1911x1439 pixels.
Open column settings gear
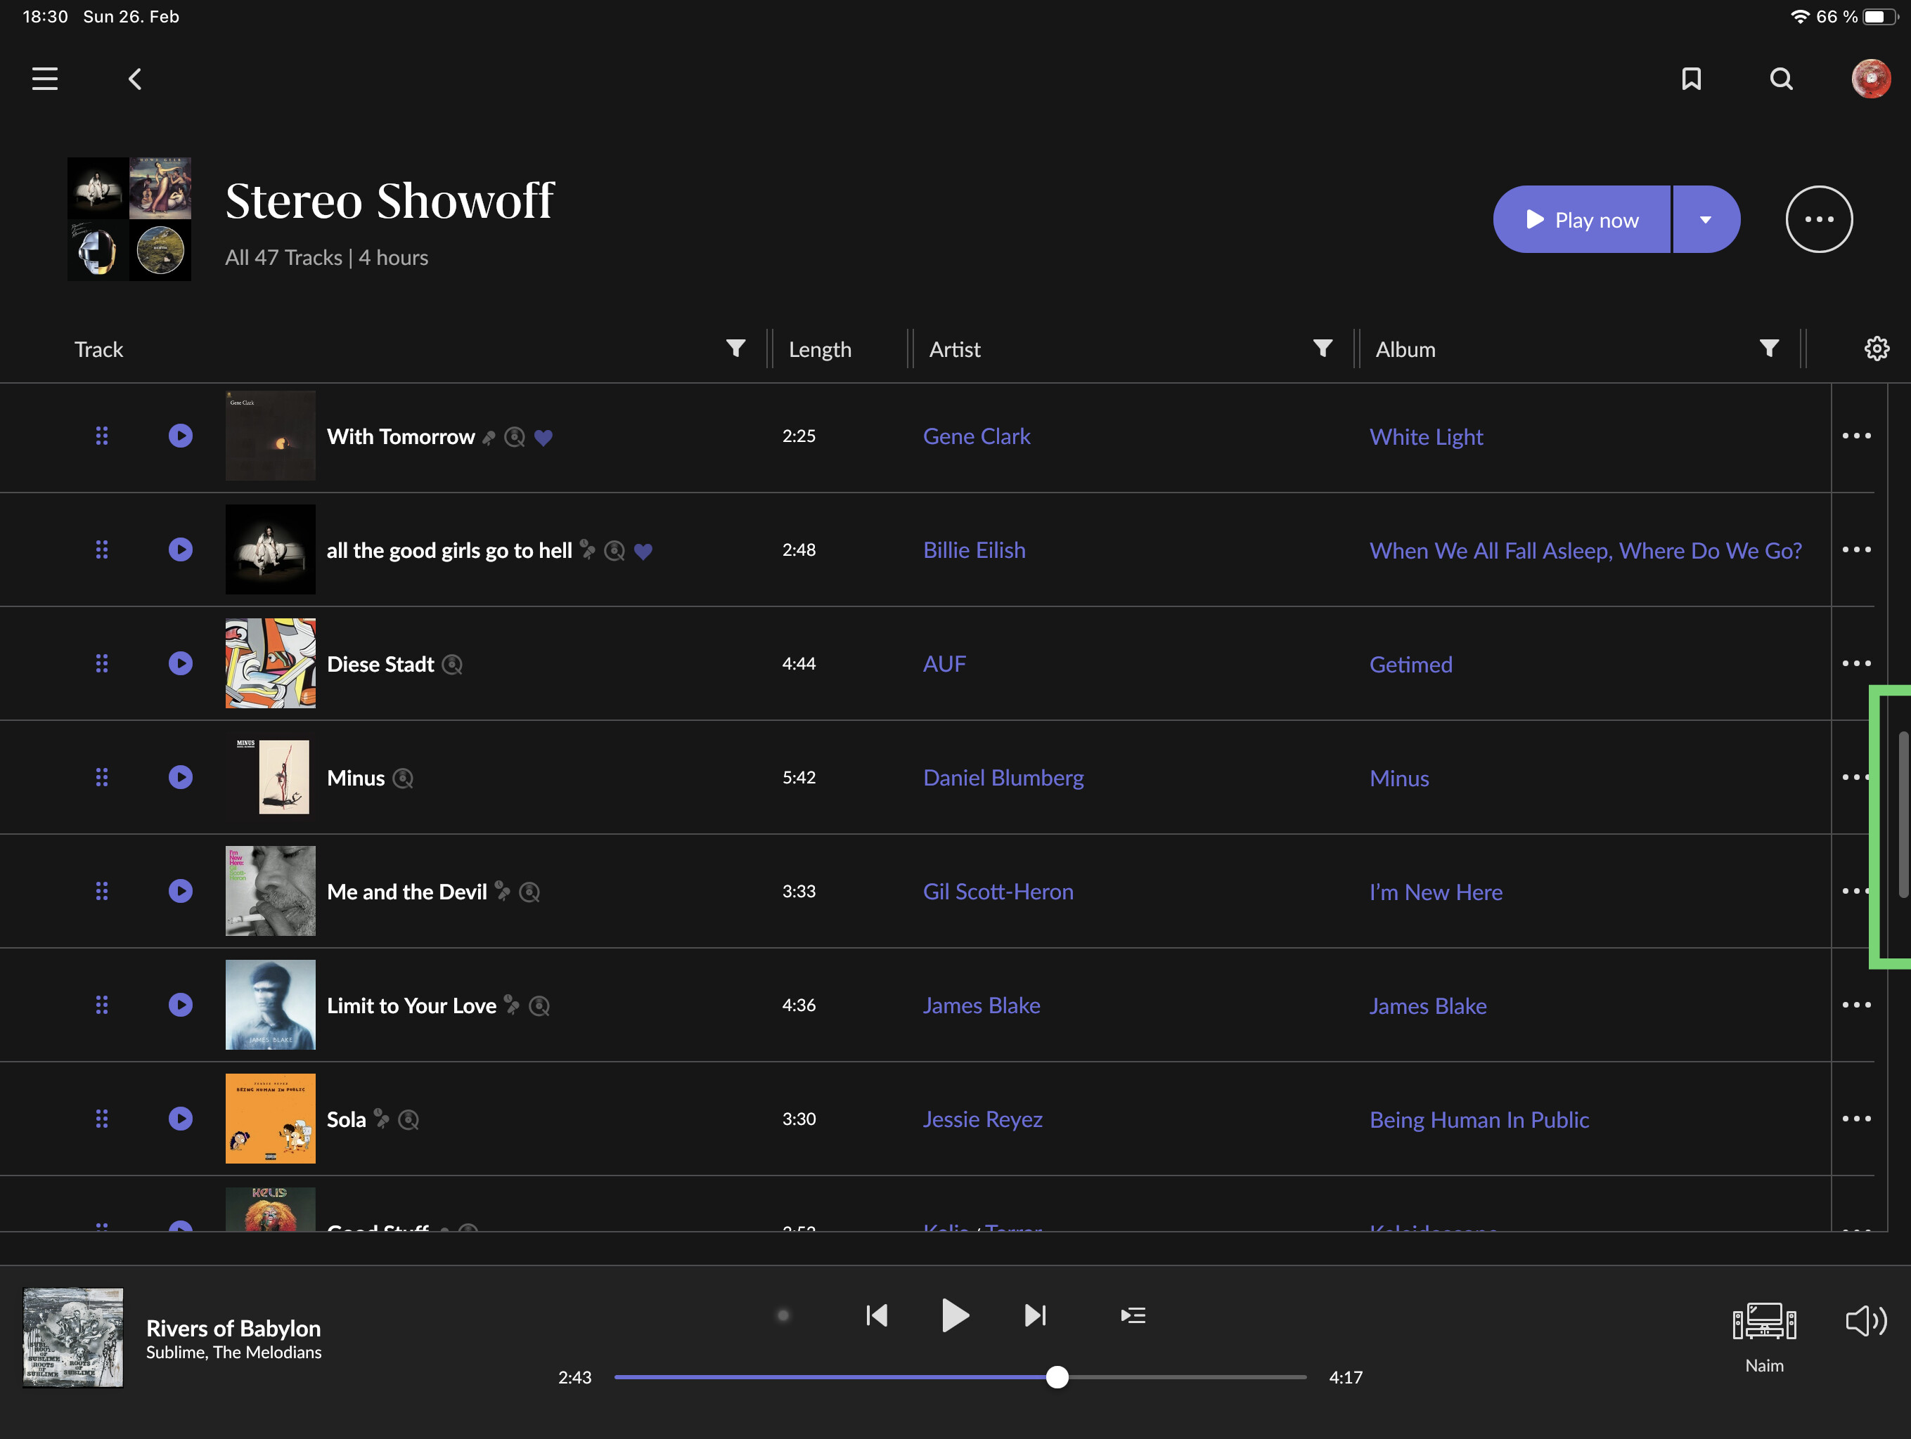[1876, 349]
